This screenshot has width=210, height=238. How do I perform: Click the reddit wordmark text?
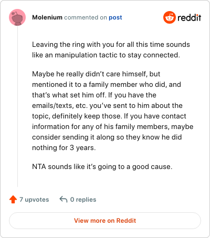(190, 17)
